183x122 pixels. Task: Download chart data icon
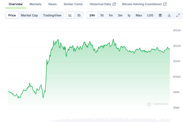(169, 15)
